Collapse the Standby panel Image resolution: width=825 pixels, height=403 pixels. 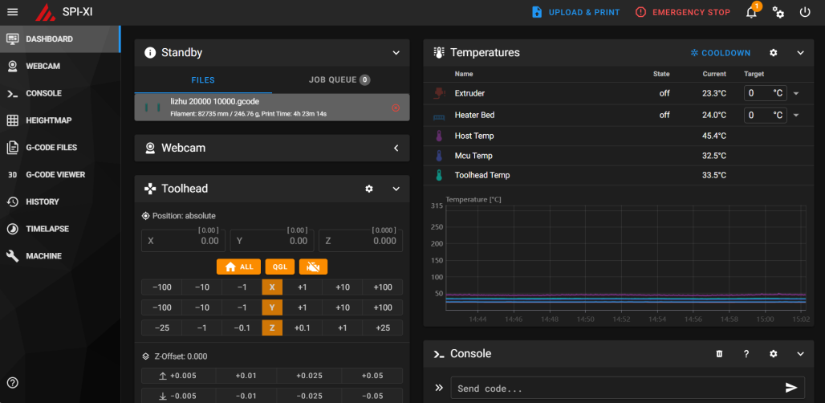(x=396, y=53)
